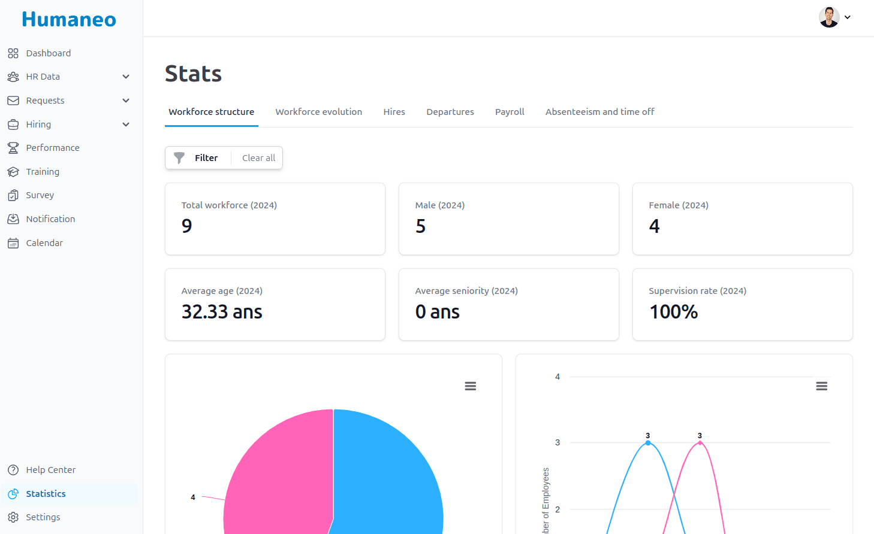Viewport: 874px width, 534px height.
Task: Open the Dashboard sidebar label
Action: point(49,53)
